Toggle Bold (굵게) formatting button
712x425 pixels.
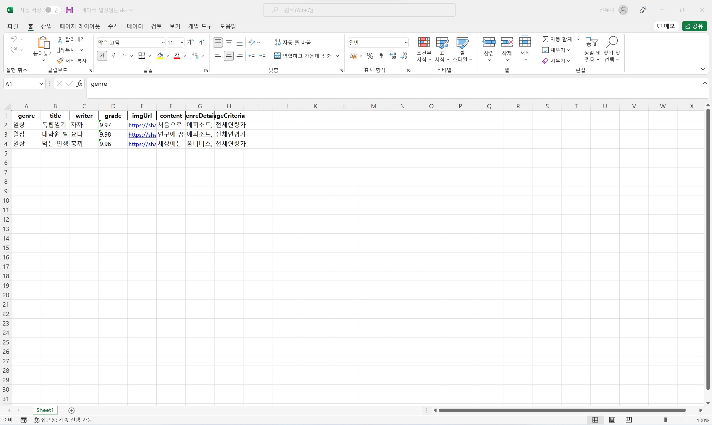(102, 56)
